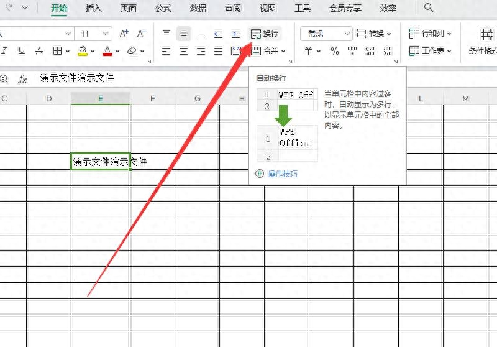The height and width of the screenshot is (347, 497).
Task: Open the fill color dropdown arrow
Action: (93, 51)
